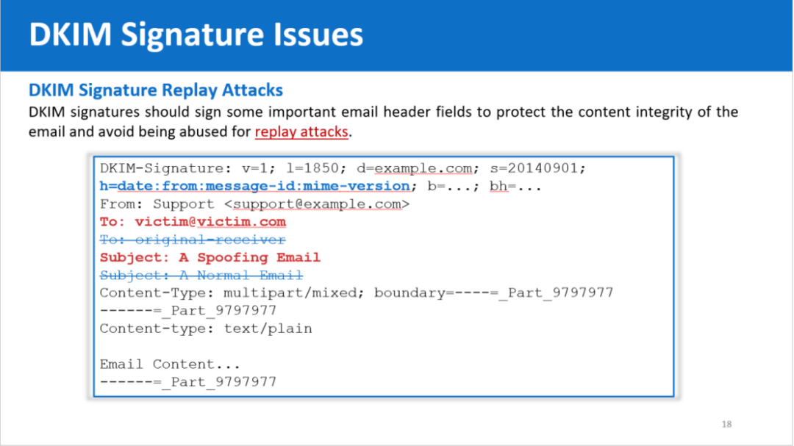Click the struck-through 'Subject: A Normal Email' line

tap(201, 276)
